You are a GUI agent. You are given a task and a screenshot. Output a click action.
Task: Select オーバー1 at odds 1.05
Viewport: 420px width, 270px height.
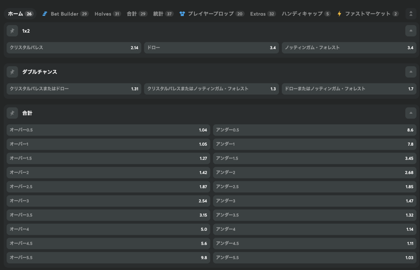coord(108,144)
